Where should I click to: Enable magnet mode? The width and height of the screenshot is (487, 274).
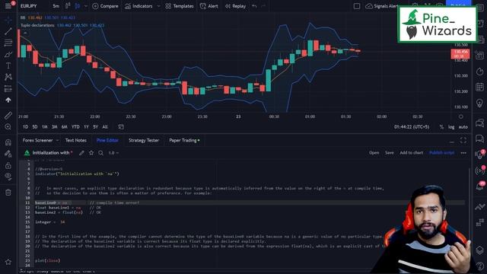(x=8, y=142)
